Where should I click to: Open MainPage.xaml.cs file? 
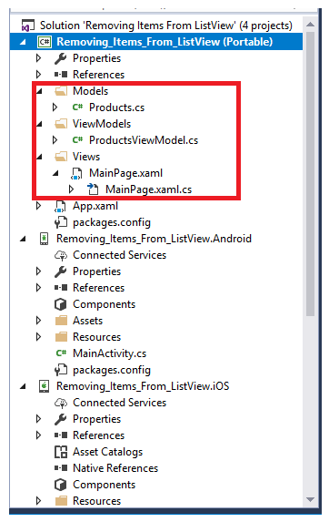[x=148, y=189]
